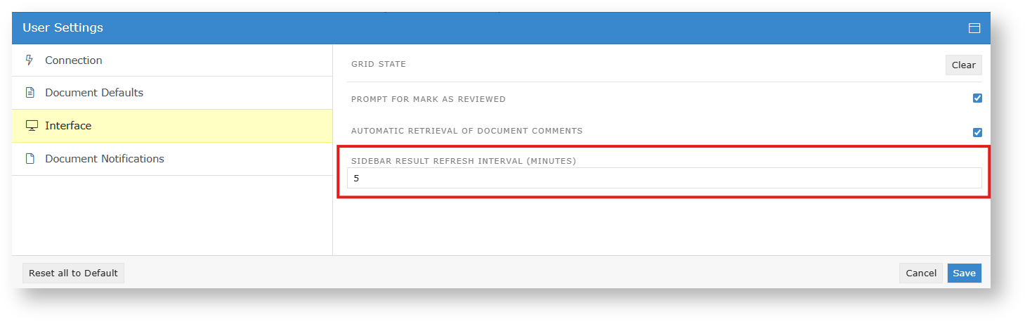Click the Sidebar Result Refresh Interval label
1025x322 pixels.
tap(464, 161)
